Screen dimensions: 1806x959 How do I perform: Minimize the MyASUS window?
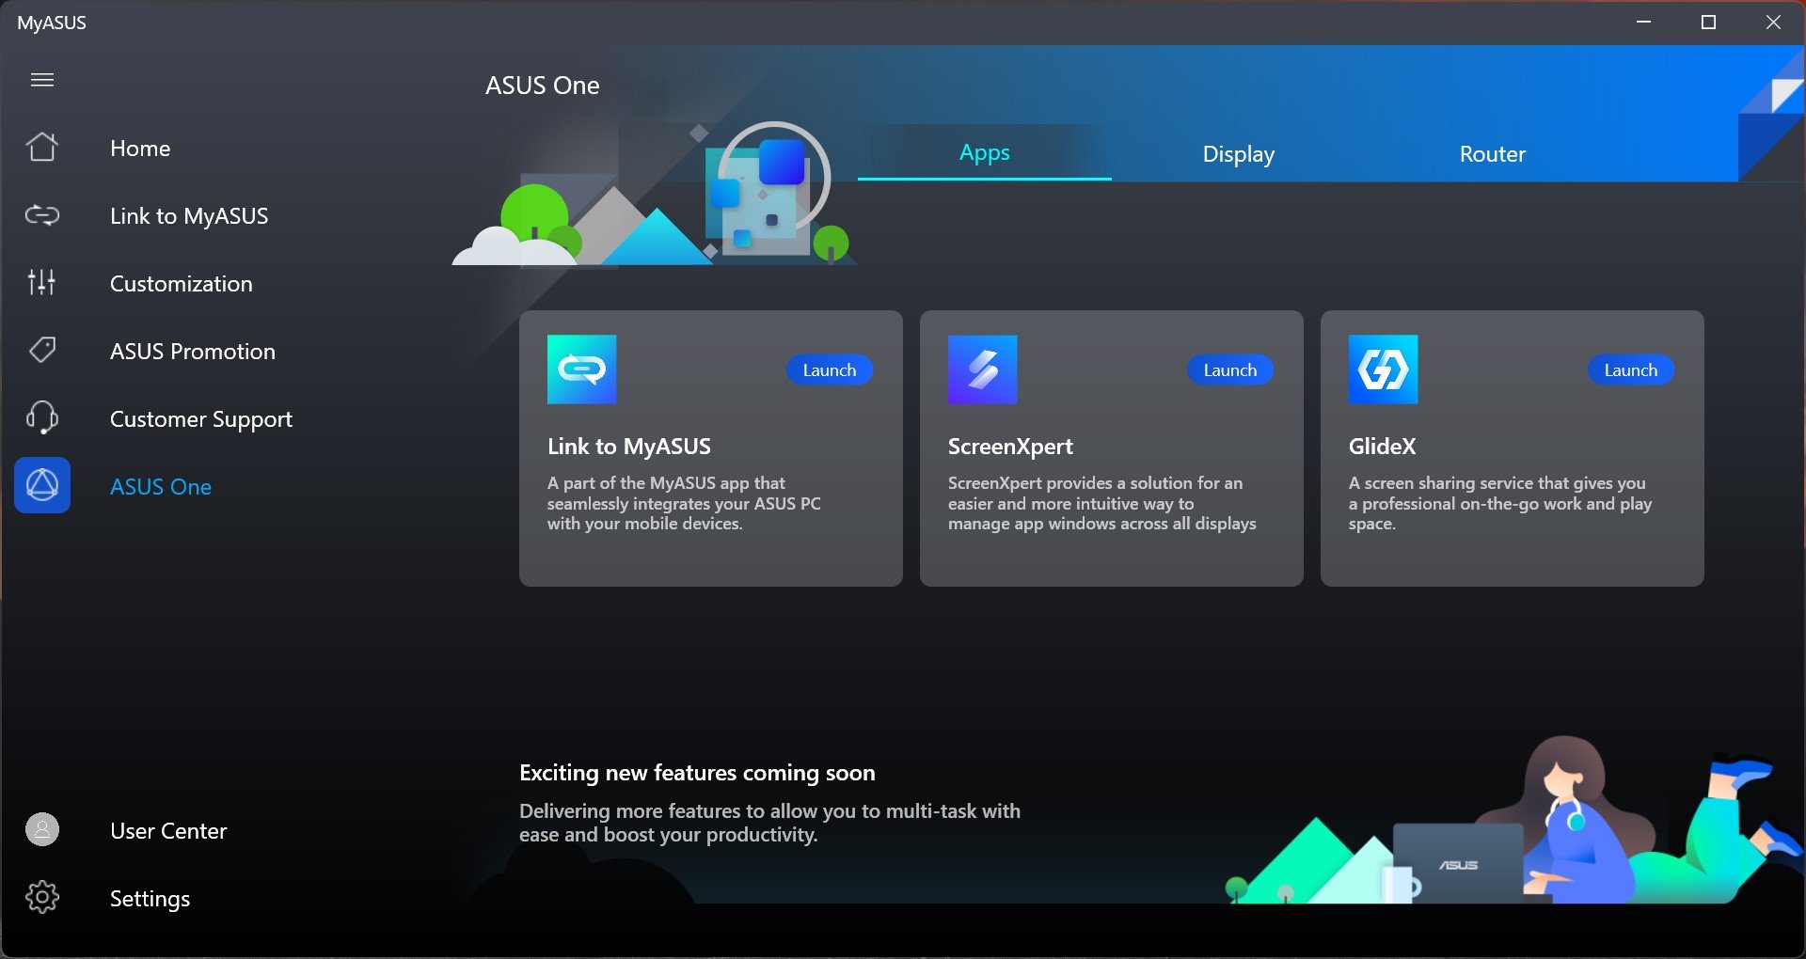pyautogui.click(x=1644, y=22)
